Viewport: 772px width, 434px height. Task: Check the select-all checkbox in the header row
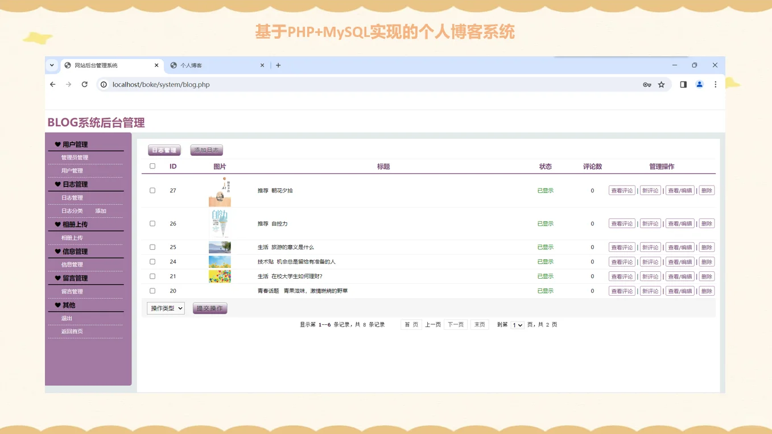[152, 166]
